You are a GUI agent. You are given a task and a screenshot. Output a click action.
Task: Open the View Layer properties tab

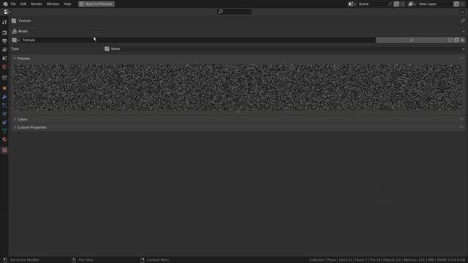4,50
